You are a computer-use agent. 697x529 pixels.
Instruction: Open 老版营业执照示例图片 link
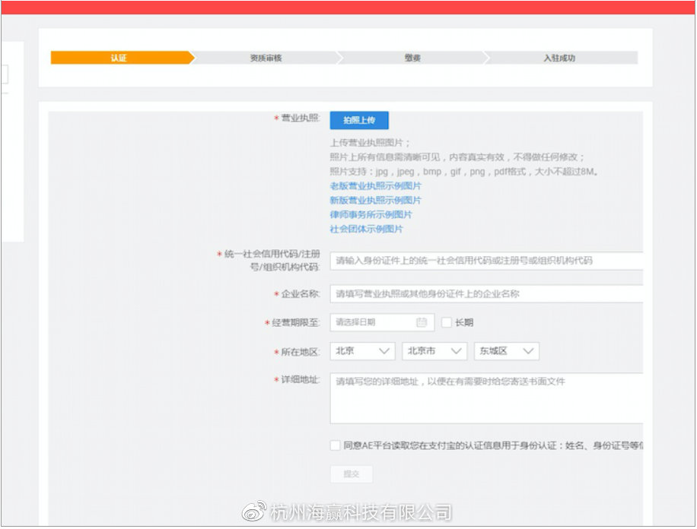(375, 186)
